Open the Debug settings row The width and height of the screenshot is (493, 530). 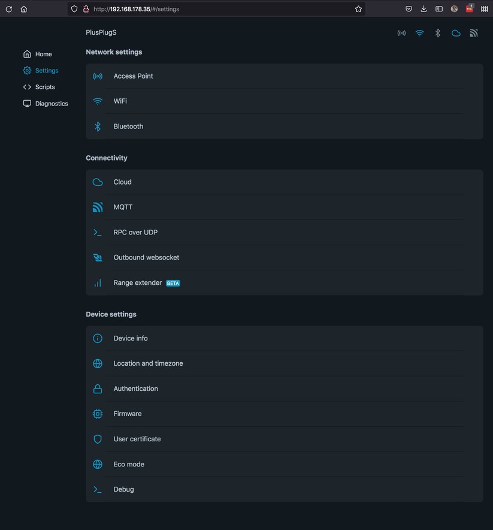284,489
